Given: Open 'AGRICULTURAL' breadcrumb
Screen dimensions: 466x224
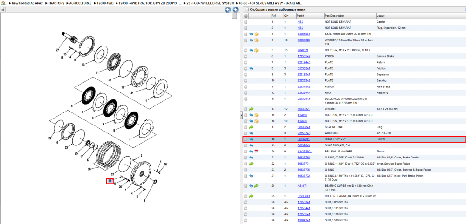Looking at the screenshot, I should pos(80,3).
